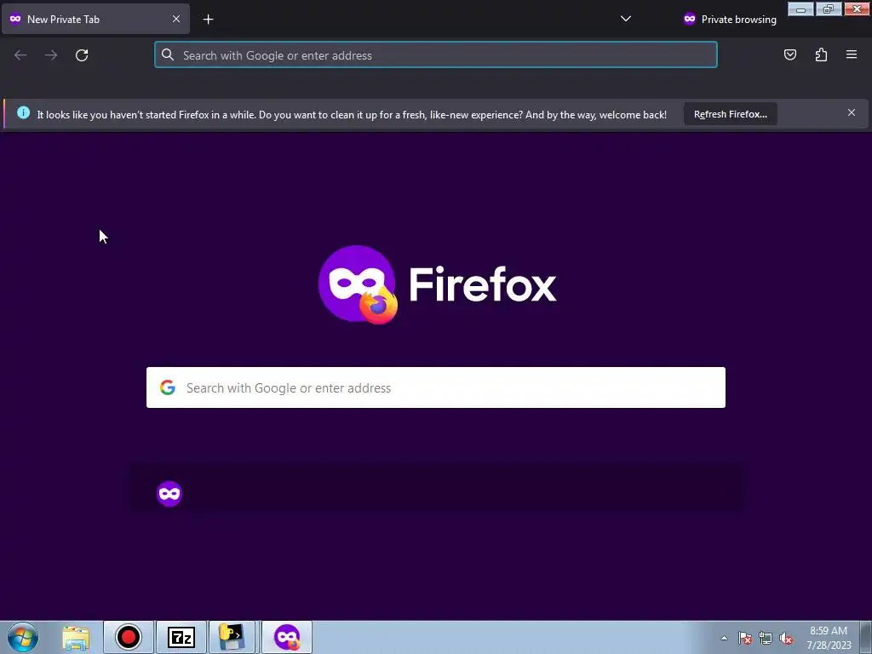Open 7-Zip from the taskbar
The height and width of the screenshot is (654, 872).
pyautogui.click(x=181, y=637)
